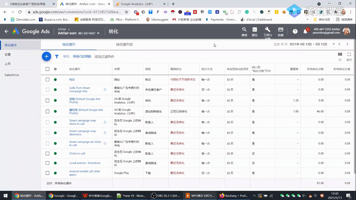Click the blue plus button to add conversion
356x200 pixels.
pyautogui.click(x=46, y=56)
